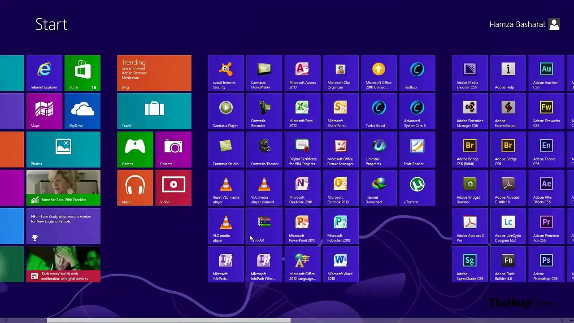Open Adobe Extension Manager CS6
Screen dimensions: 574x323
pyautogui.click(x=470, y=111)
